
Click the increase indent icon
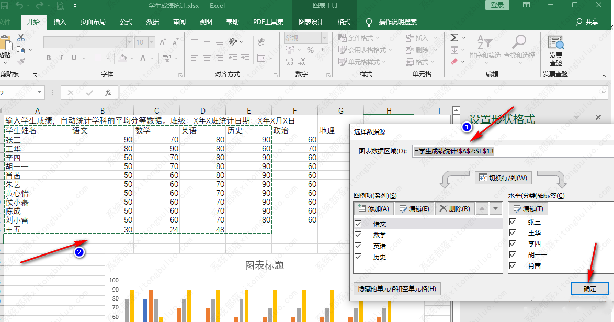[x=245, y=58]
